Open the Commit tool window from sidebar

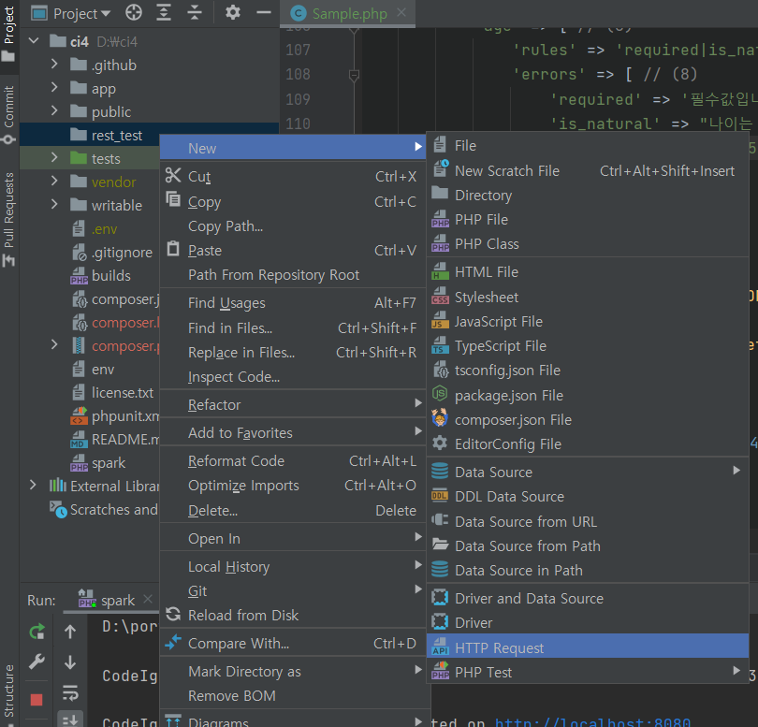tap(8, 116)
